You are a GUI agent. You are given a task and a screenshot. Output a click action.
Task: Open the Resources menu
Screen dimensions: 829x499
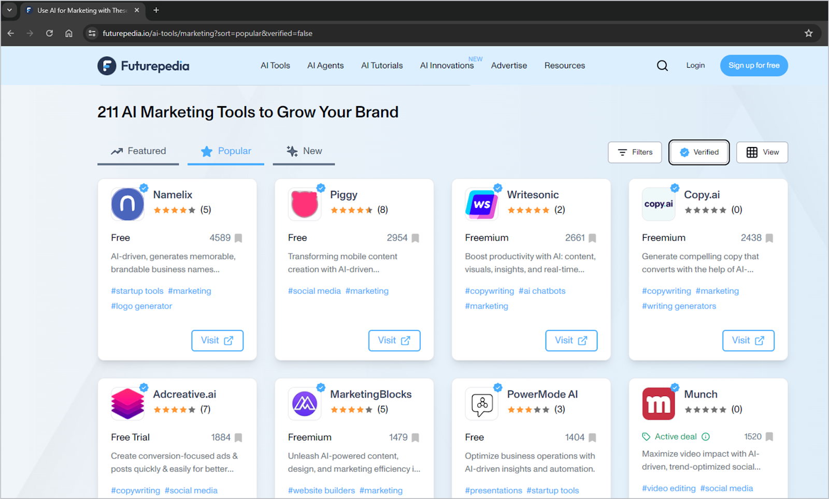coord(565,66)
